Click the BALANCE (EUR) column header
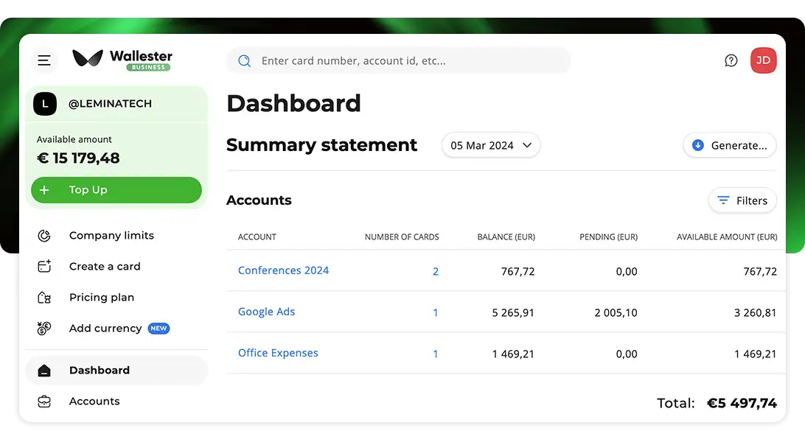Image resolution: width=805 pixels, height=442 pixels. tap(506, 237)
